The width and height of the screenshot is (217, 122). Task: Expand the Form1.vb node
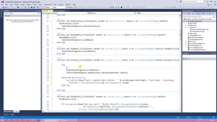pos(186,41)
